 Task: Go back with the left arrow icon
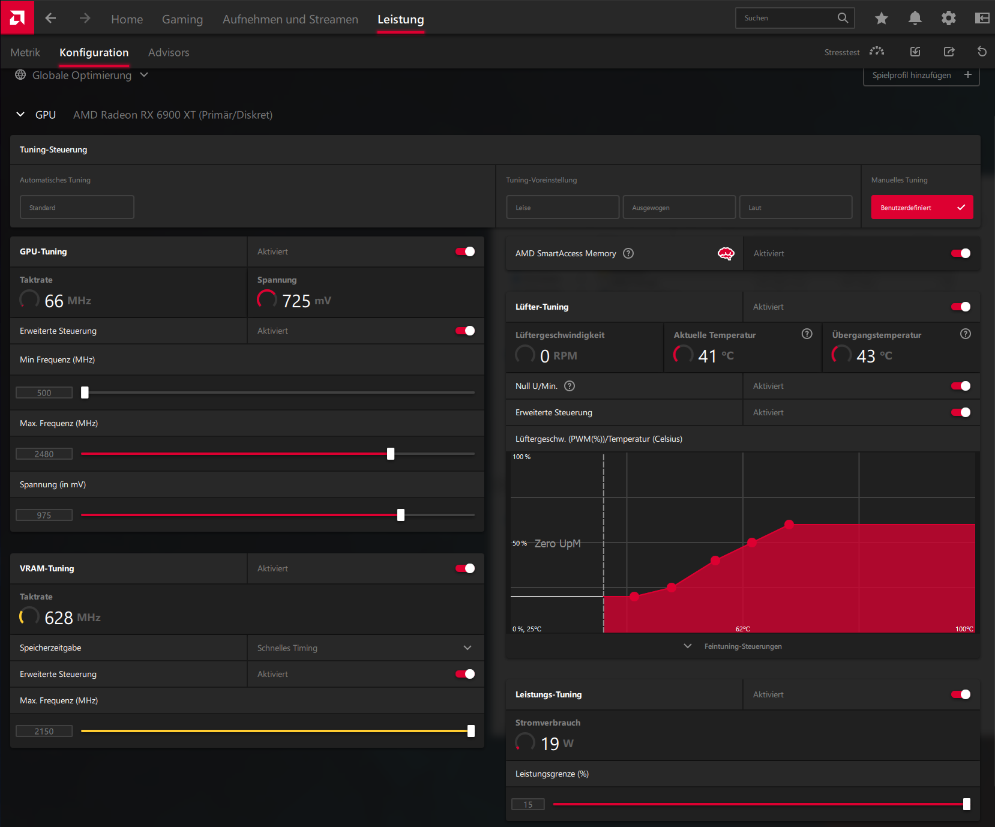(51, 19)
